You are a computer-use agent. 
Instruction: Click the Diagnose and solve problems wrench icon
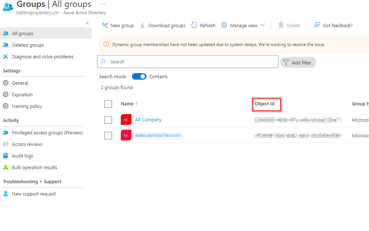6,56
